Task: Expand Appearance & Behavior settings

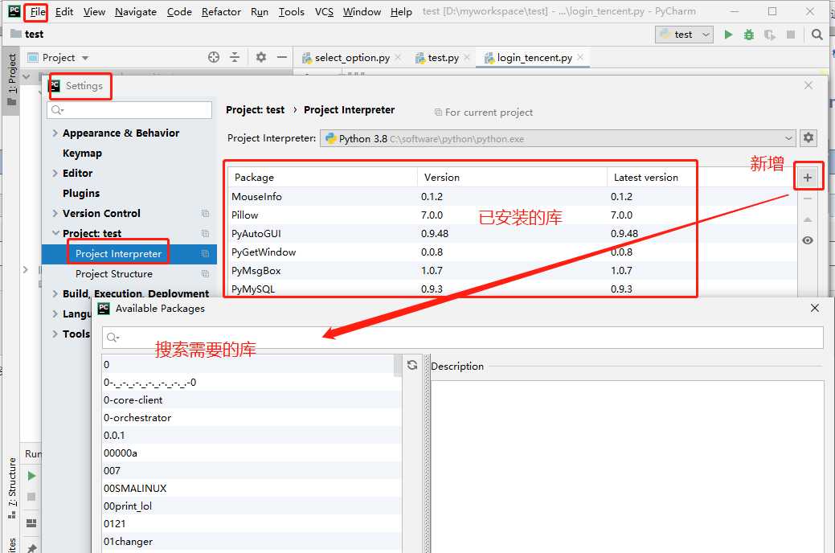Action: [x=55, y=133]
